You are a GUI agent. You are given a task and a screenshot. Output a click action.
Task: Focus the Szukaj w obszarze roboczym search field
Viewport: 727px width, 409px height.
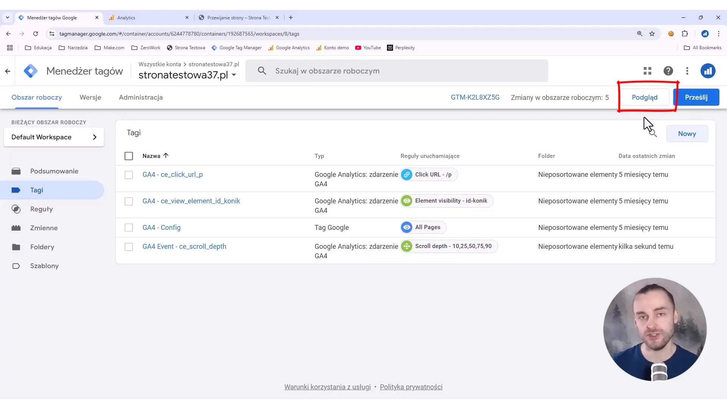(397, 71)
